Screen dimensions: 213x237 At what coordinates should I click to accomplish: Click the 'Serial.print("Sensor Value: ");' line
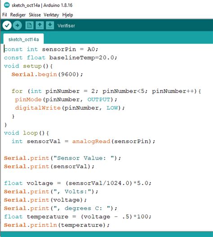62,158
